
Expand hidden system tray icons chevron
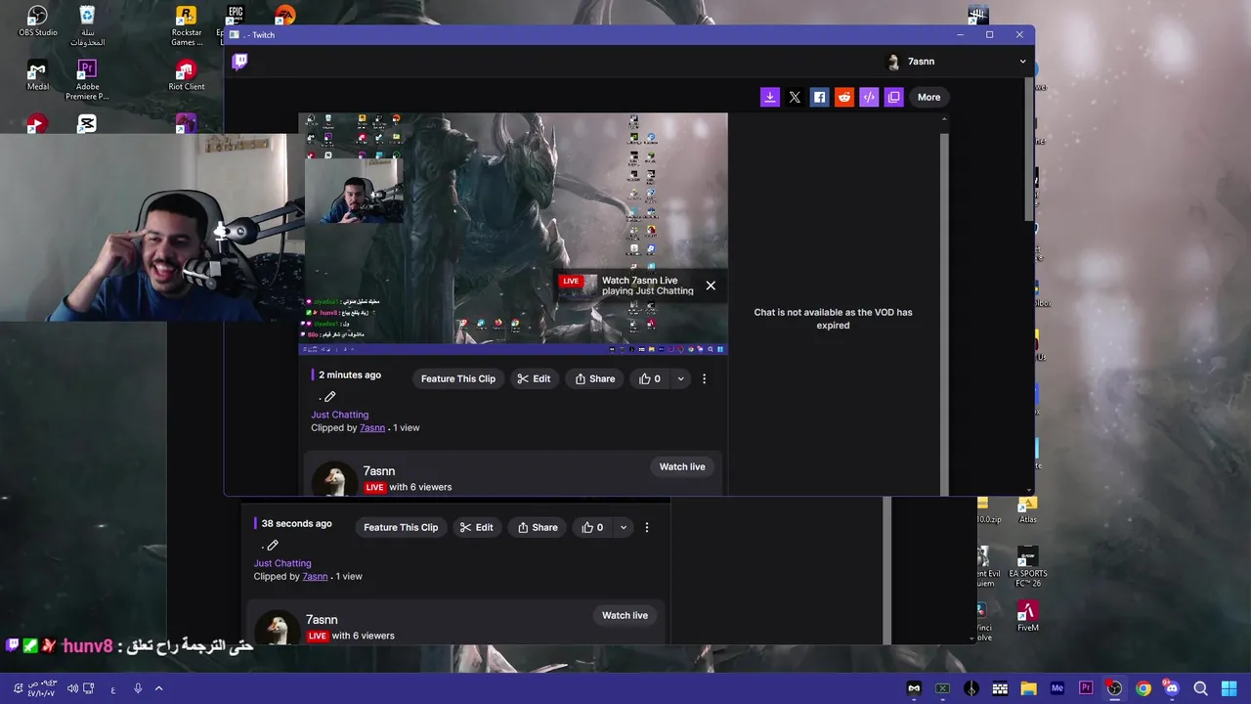pos(158,688)
